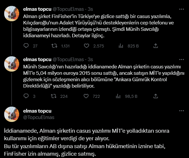189x158 pixels.
Task: Like the second tweet with 722 likes
Action: coord(86,96)
